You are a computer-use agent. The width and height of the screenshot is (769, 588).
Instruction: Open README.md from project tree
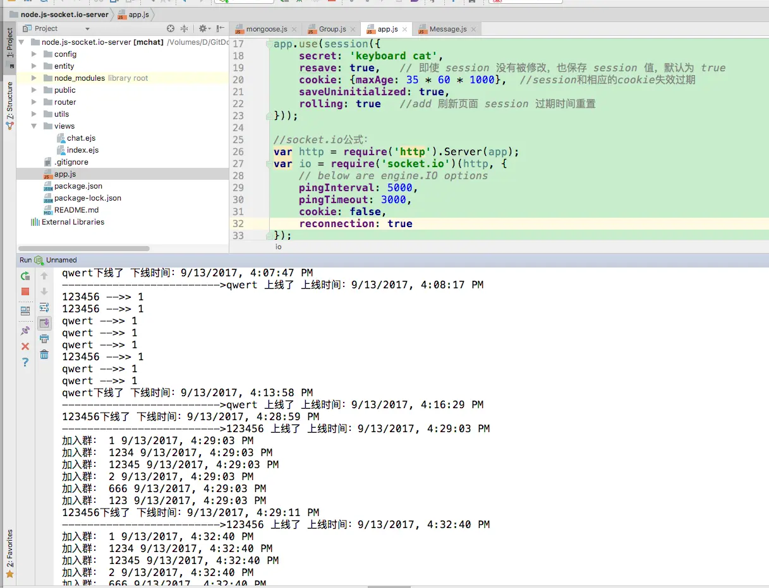click(76, 210)
